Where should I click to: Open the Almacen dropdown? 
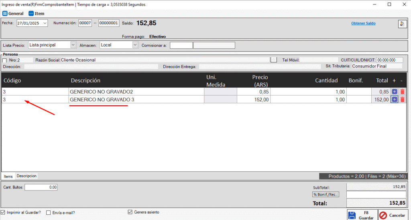coord(135,45)
